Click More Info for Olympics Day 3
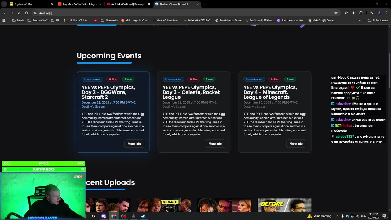 [x=215, y=144]
